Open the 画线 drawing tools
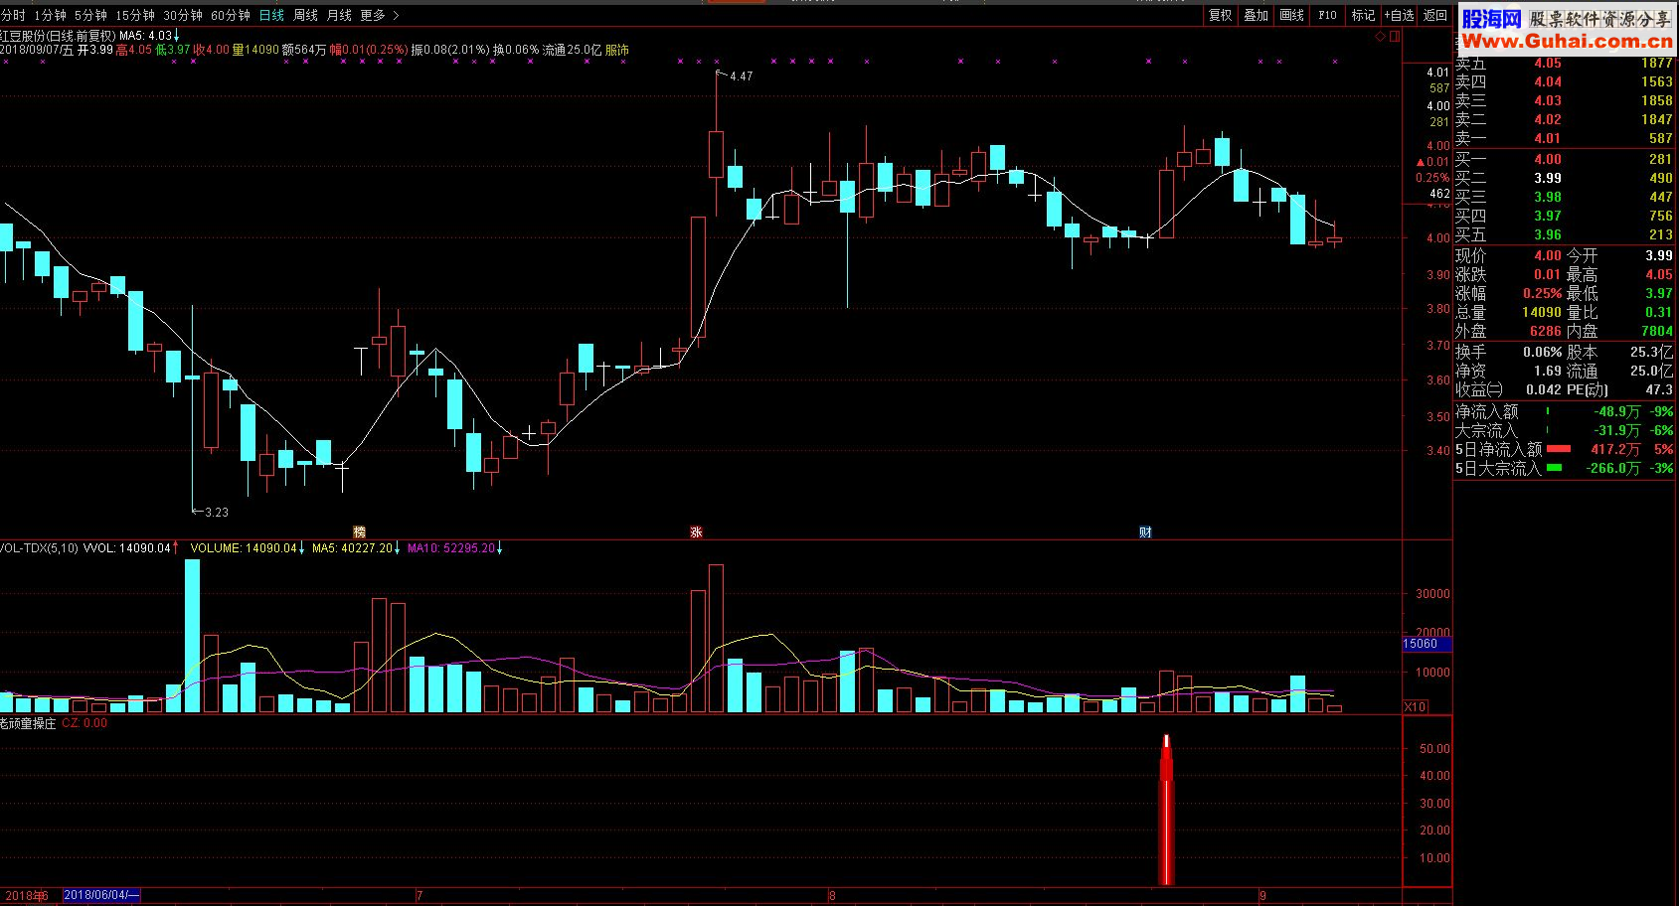The height and width of the screenshot is (906, 1679). point(1291,15)
